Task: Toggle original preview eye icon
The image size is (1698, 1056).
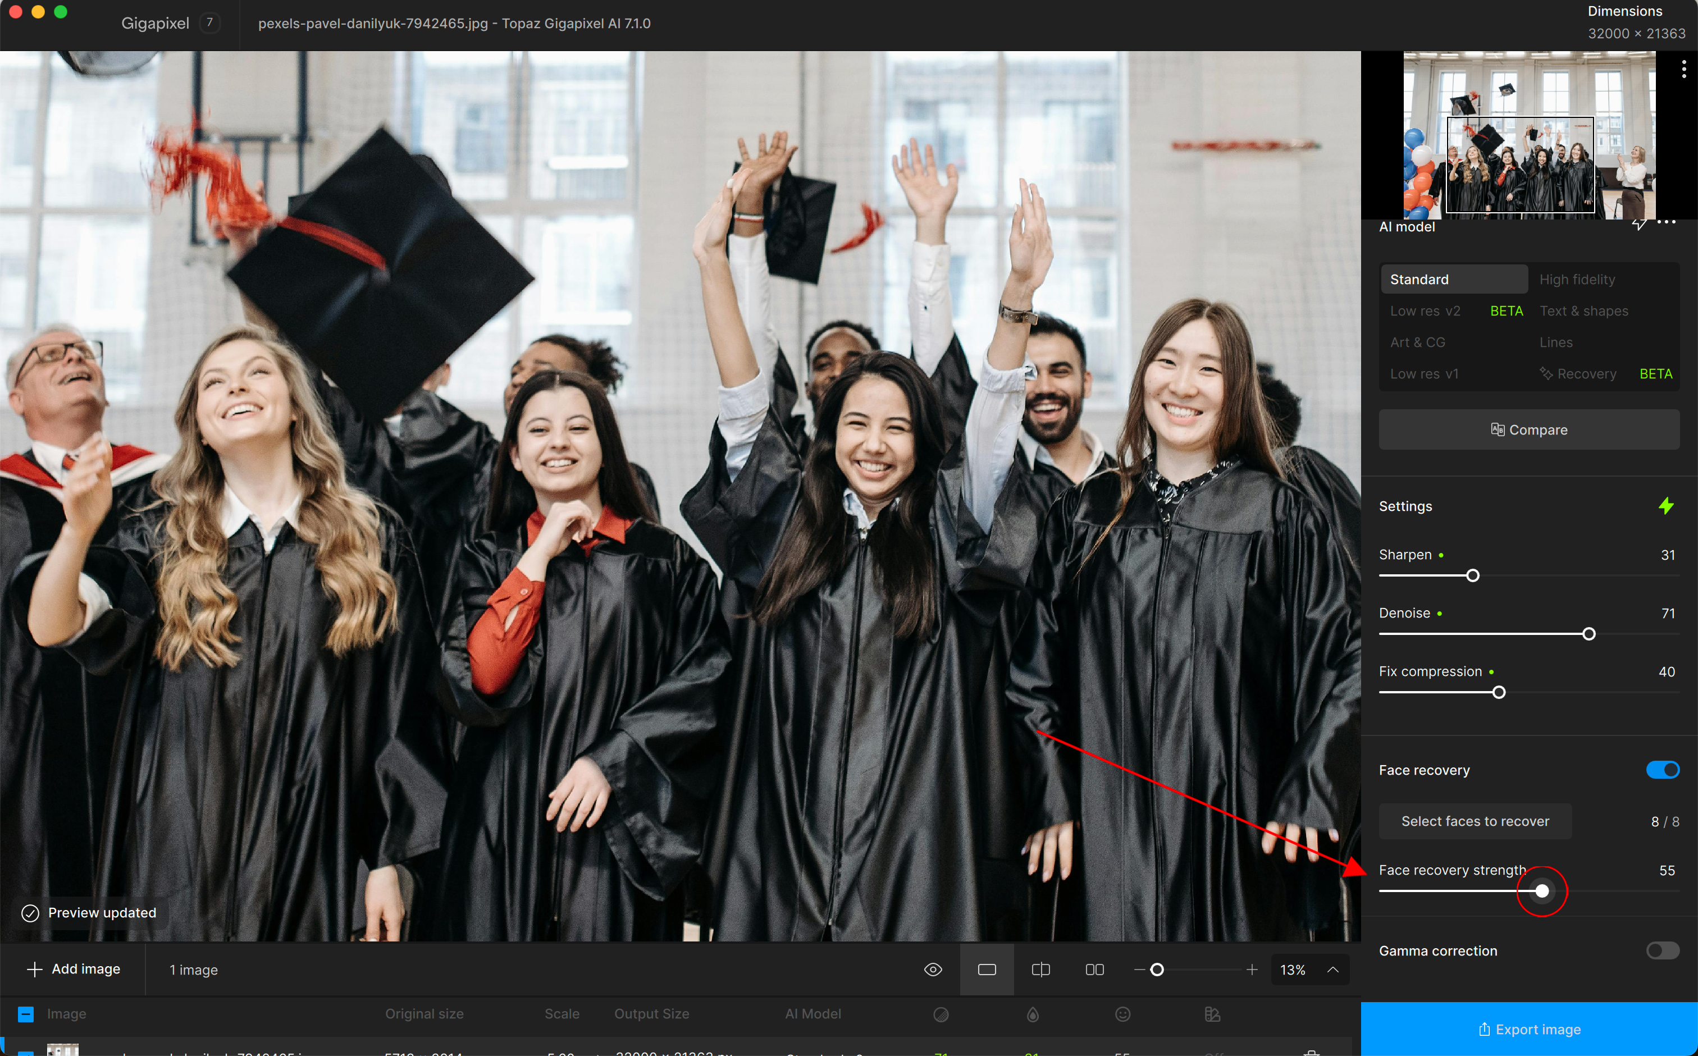Action: pyautogui.click(x=933, y=970)
